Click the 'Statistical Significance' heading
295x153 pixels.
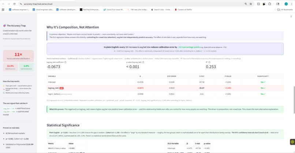coord(63,125)
